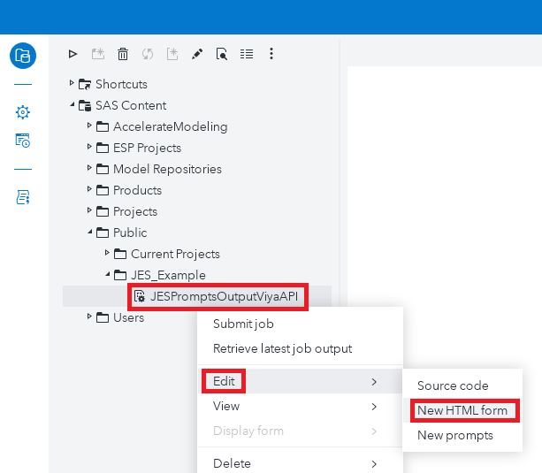Select the Products folder label
This screenshot has height=473, width=542.
[x=138, y=190]
